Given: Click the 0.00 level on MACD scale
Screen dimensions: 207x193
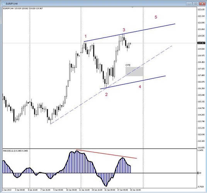Looking at the screenshot, I should 200,173.
